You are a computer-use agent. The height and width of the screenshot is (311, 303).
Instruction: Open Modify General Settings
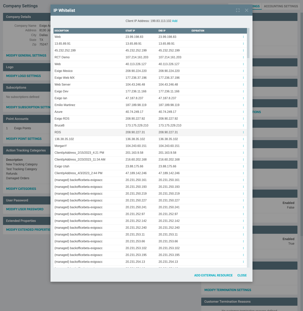pos(26,55)
